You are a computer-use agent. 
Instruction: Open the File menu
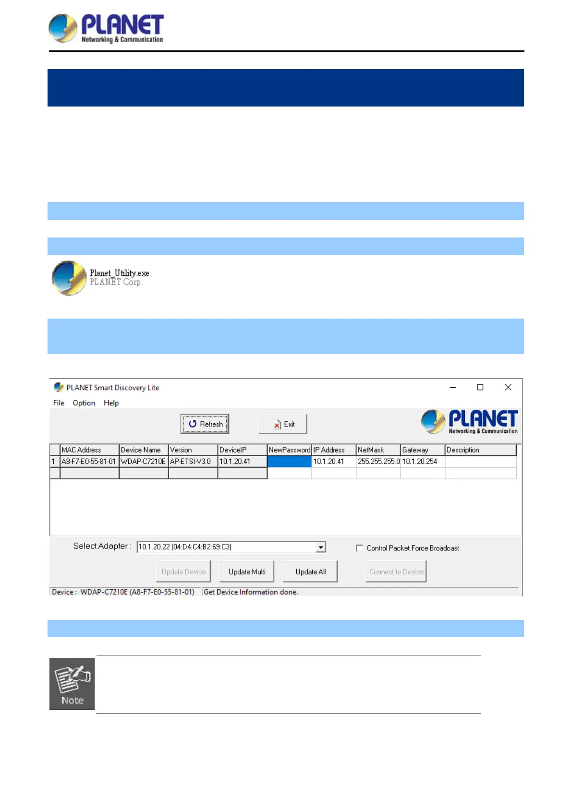(x=59, y=403)
